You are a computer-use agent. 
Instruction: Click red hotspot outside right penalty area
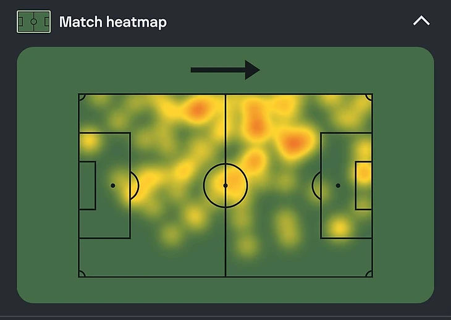click(x=295, y=143)
